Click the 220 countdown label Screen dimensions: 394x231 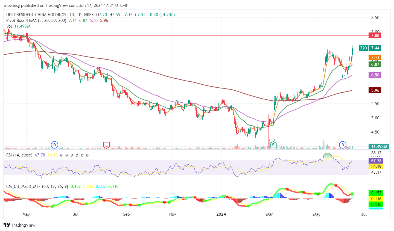click(x=363, y=48)
